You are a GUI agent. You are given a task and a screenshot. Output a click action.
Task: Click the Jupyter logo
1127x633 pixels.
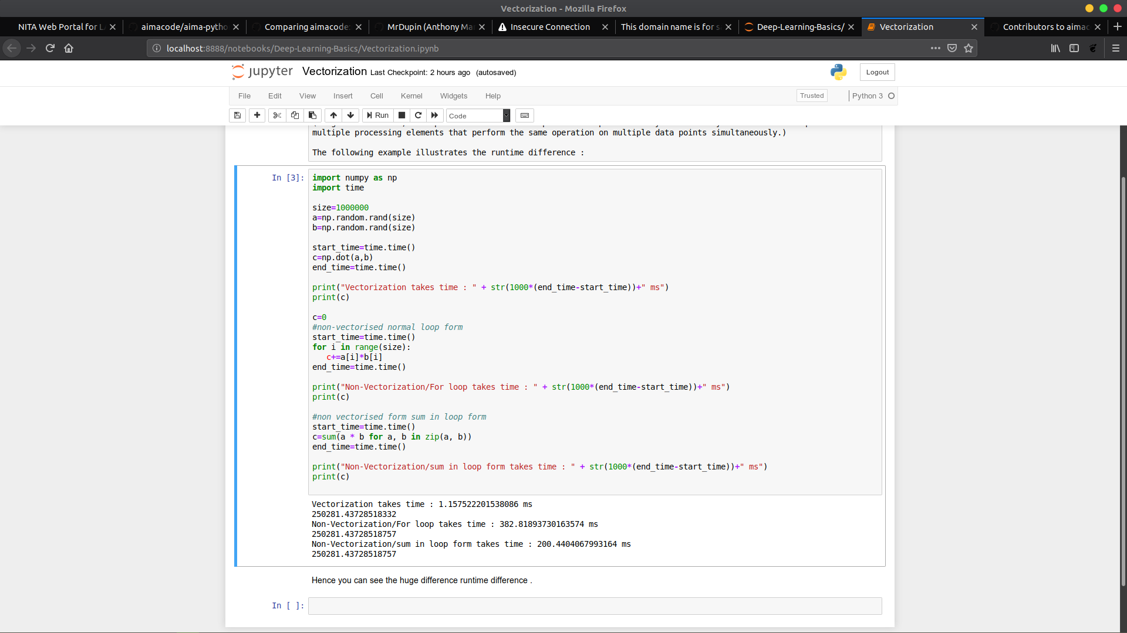262,72
